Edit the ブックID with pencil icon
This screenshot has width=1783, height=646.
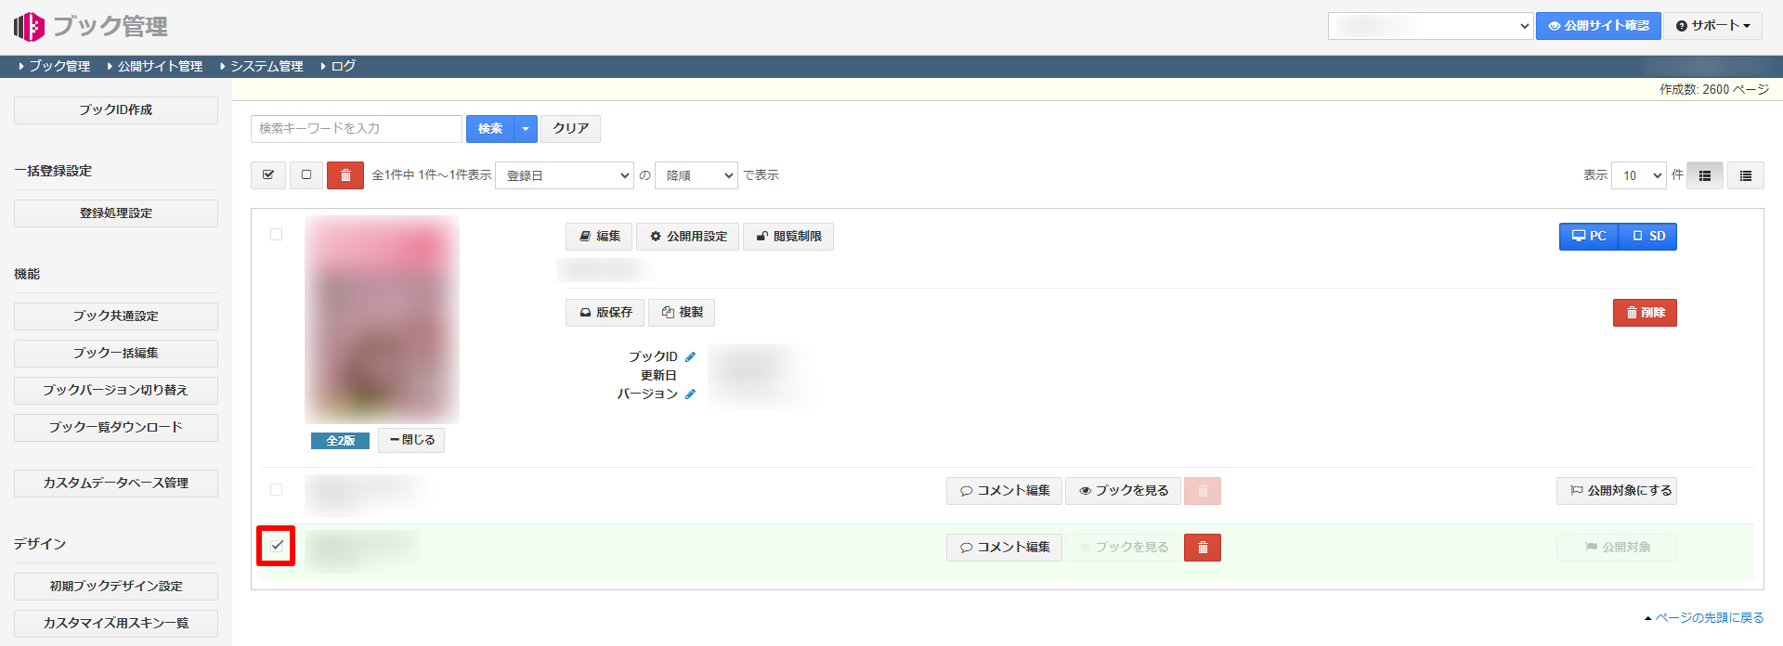(x=690, y=357)
